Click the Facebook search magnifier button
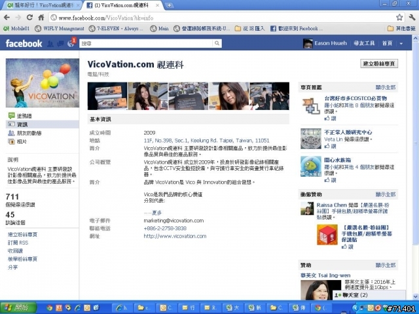Viewport: 419px width, 314px height. point(217,43)
